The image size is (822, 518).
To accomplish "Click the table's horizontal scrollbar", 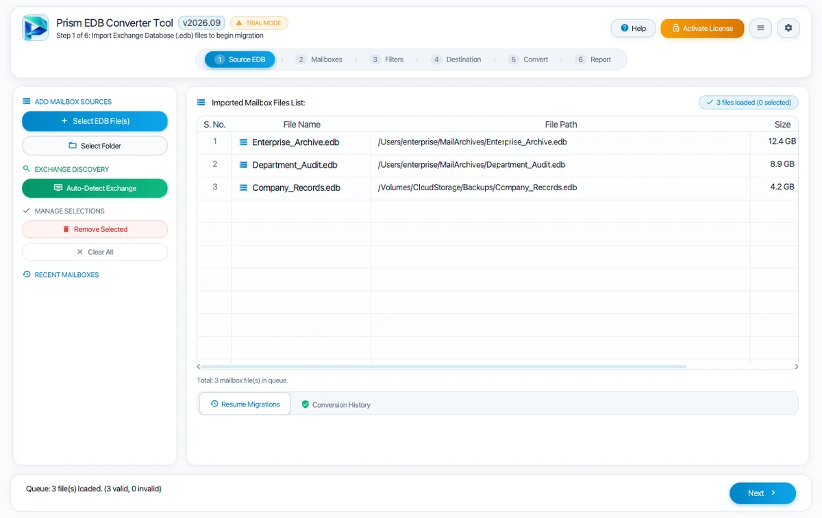I will [x=444, y=367].
